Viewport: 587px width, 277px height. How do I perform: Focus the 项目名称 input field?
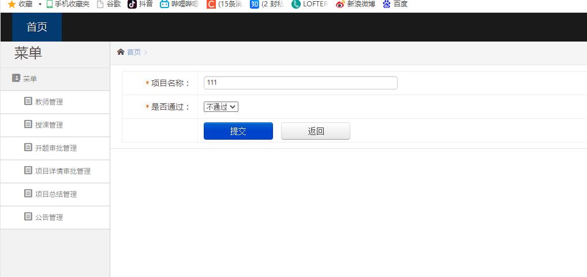point(300,83)
